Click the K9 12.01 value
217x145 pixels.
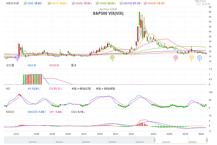34,89
